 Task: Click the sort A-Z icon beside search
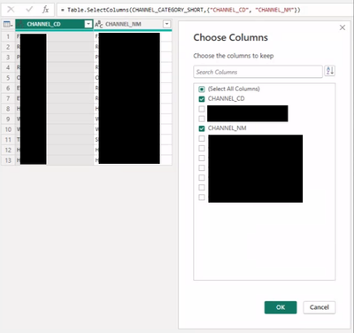329,71
